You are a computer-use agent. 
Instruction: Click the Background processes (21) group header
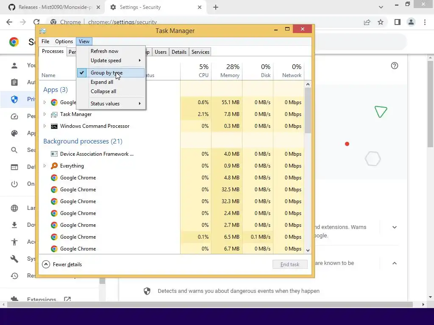tap(83, 141)
